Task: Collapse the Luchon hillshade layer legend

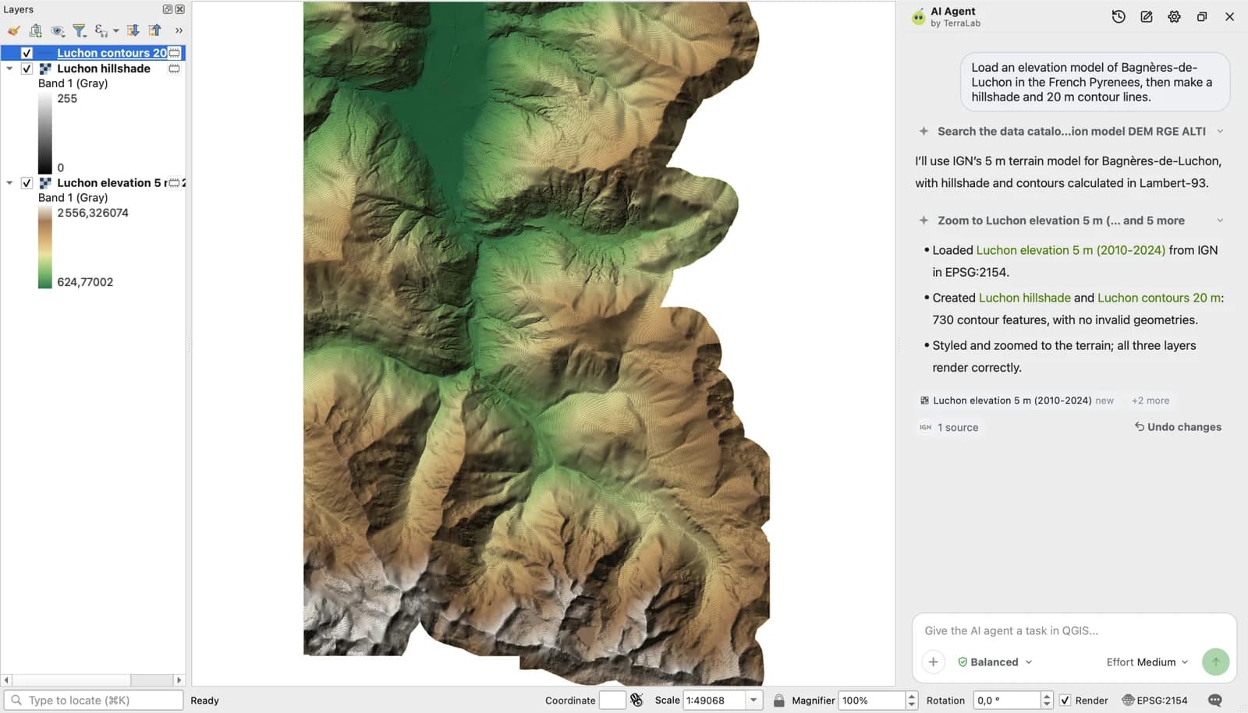Action: click(9, 69)
